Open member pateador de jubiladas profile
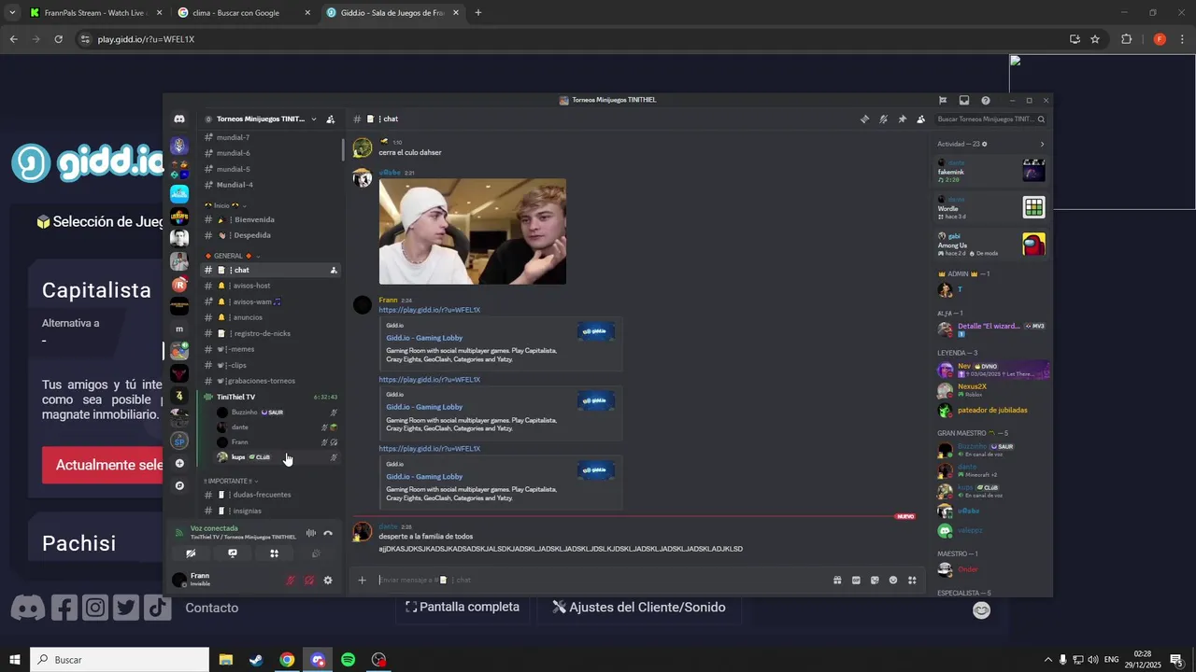Viewport: 1196px width, 672px height. [991, 410]
